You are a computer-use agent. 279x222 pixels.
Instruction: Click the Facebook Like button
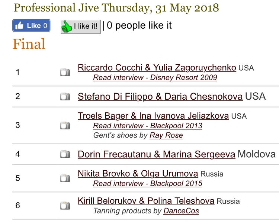31,25
